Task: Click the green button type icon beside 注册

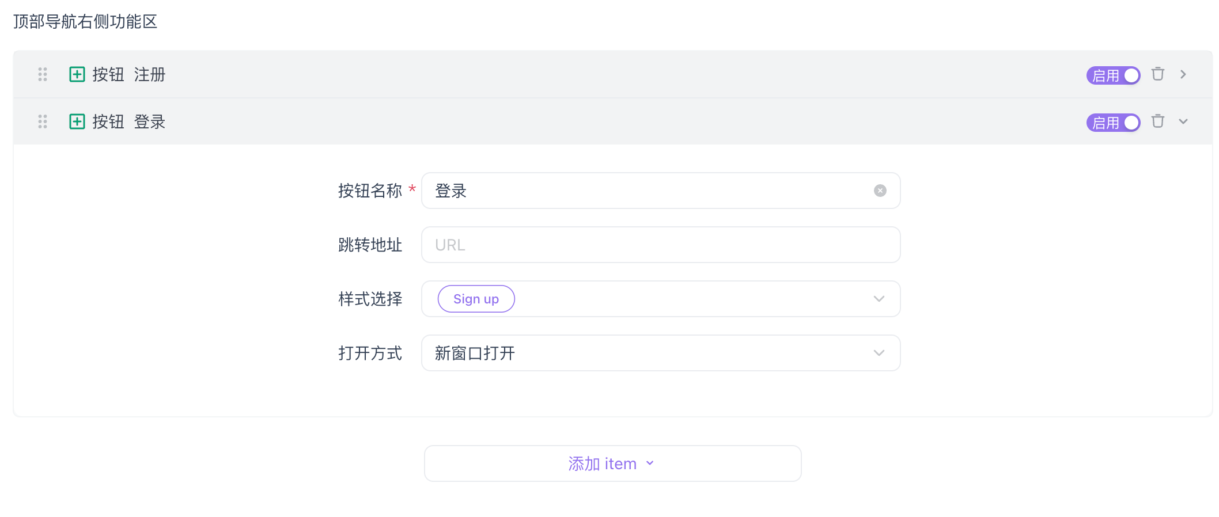Action: 77,74
